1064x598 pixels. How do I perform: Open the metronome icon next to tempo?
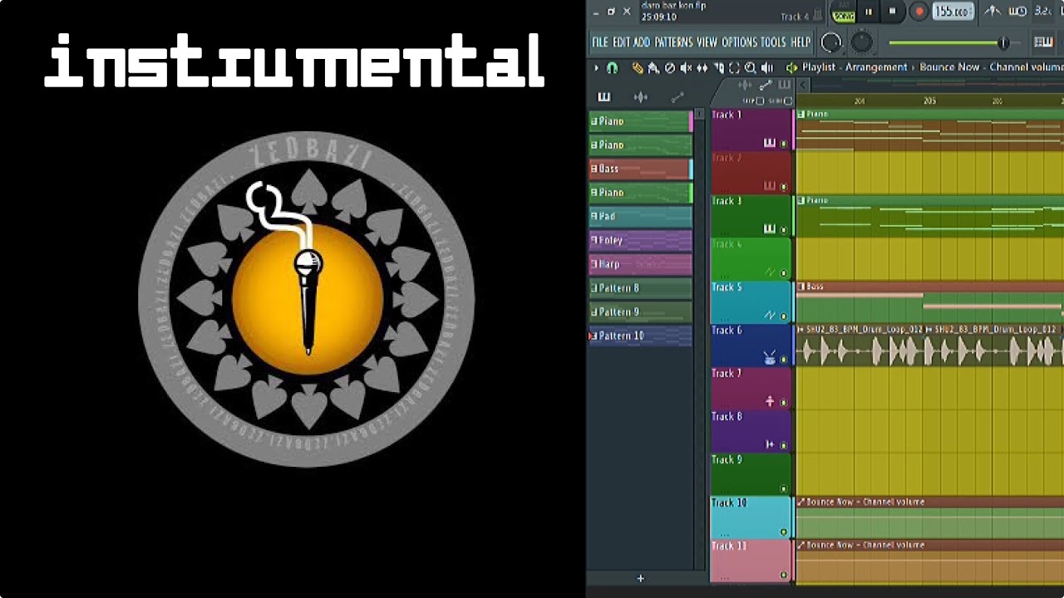(992, 11)
